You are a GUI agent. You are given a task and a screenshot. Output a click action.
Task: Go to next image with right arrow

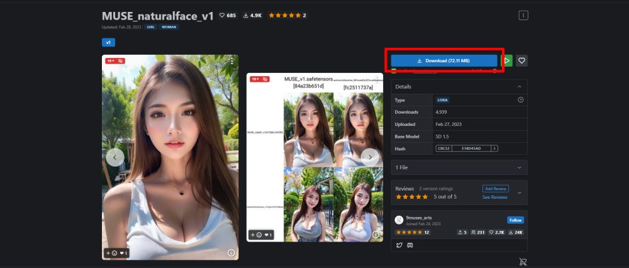370,157
